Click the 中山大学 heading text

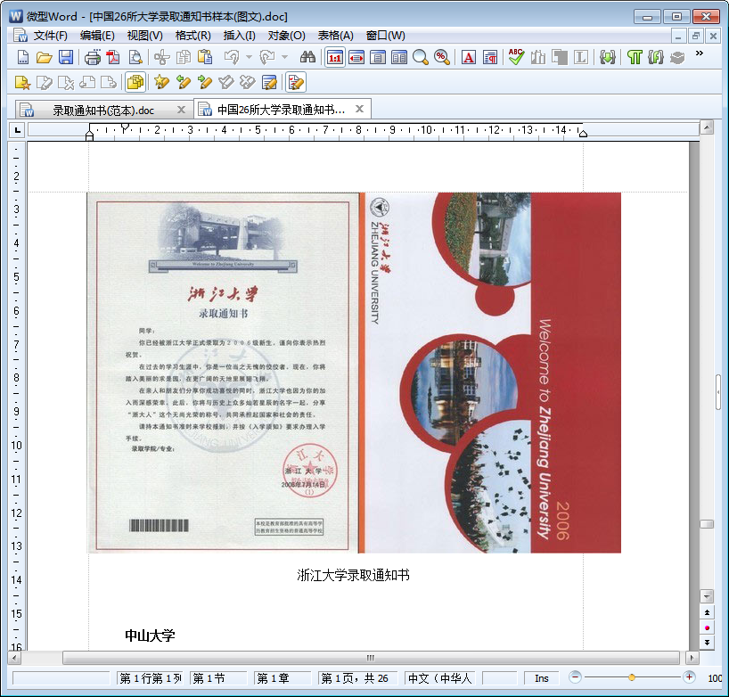(150, 635)
